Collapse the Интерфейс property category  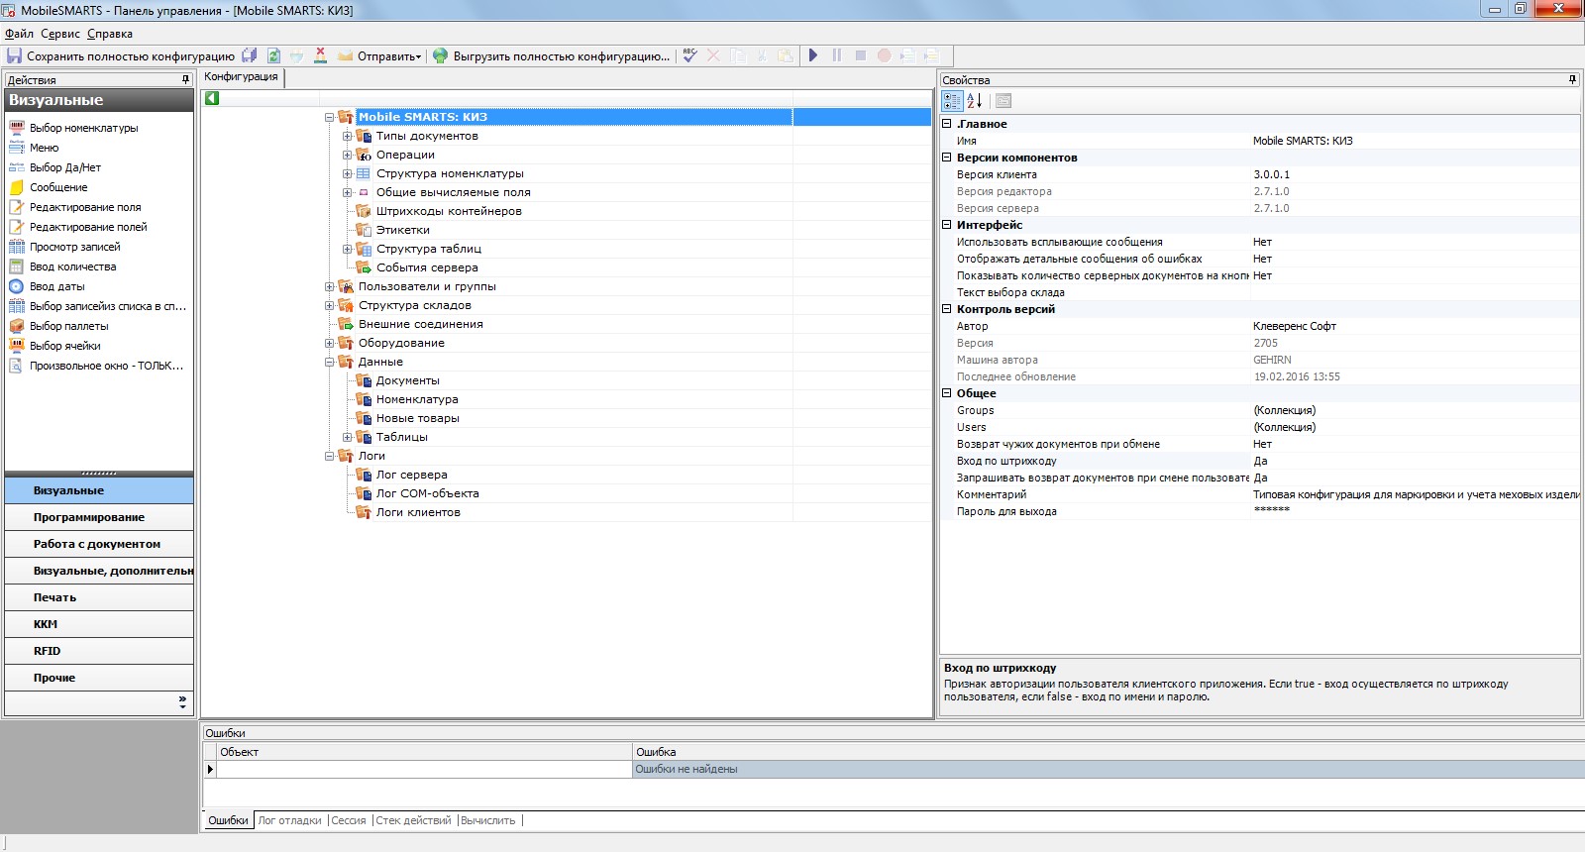point(947,225)
